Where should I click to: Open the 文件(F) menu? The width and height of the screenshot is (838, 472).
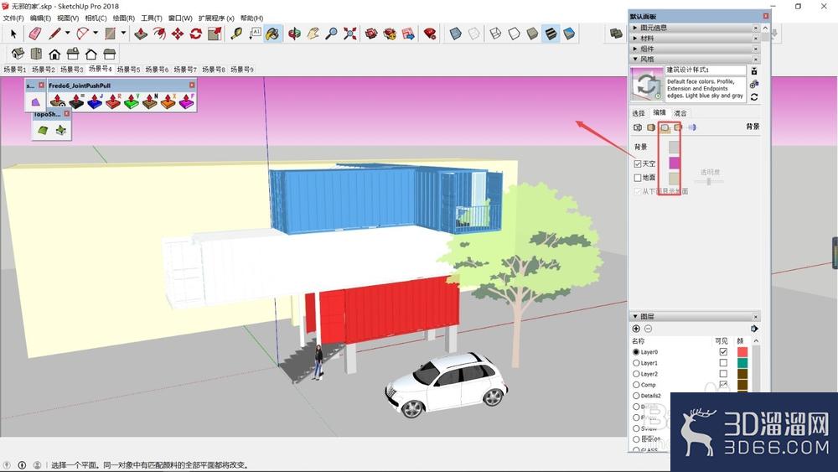[x=13, y=18]
